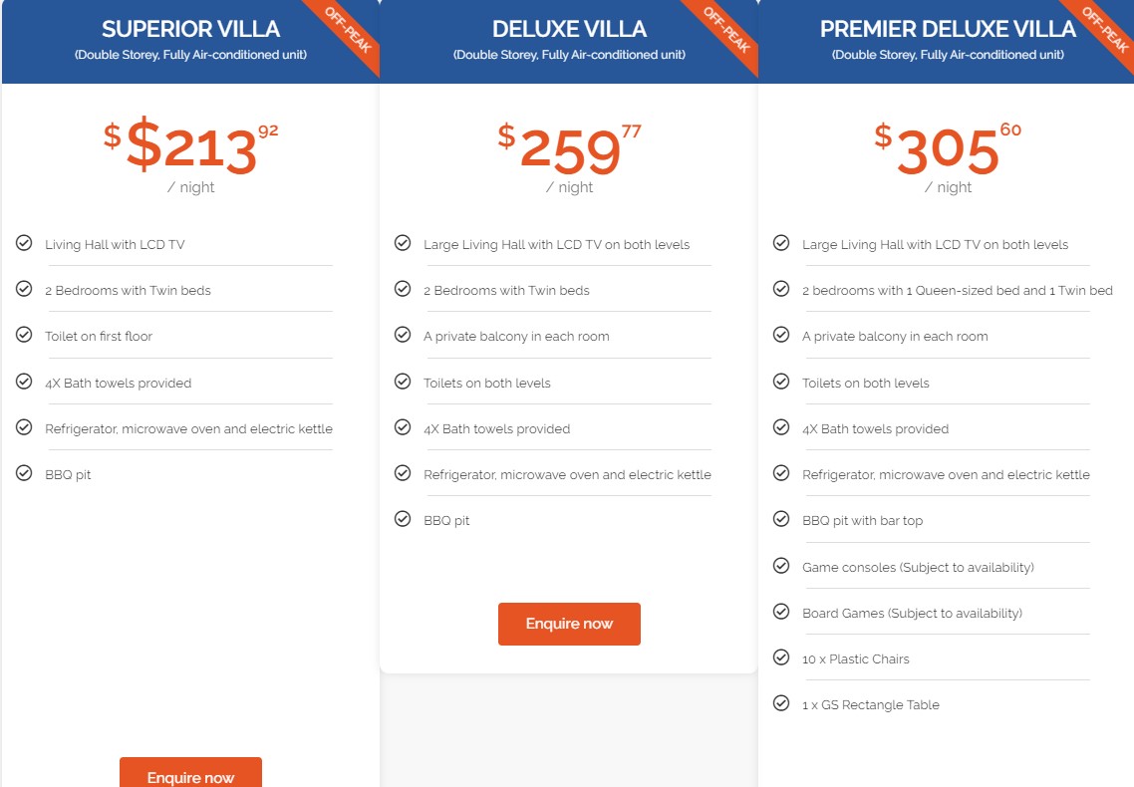Image resolution: width=1134 pixels, height=787 pixels.
Task: Click checkmark beside Queen-sized bed feature
Action: (781, 289)
